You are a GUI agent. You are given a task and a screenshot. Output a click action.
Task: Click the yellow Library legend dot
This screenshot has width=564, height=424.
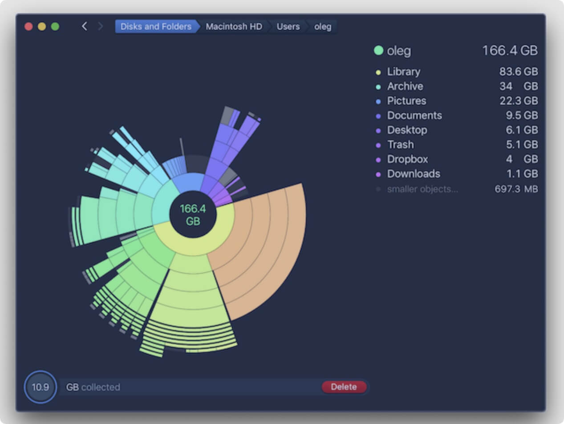378,72
